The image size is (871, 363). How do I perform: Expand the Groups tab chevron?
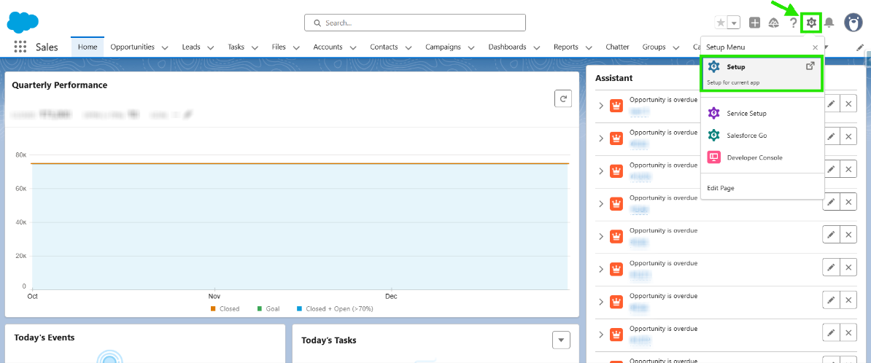click(676, 47)
